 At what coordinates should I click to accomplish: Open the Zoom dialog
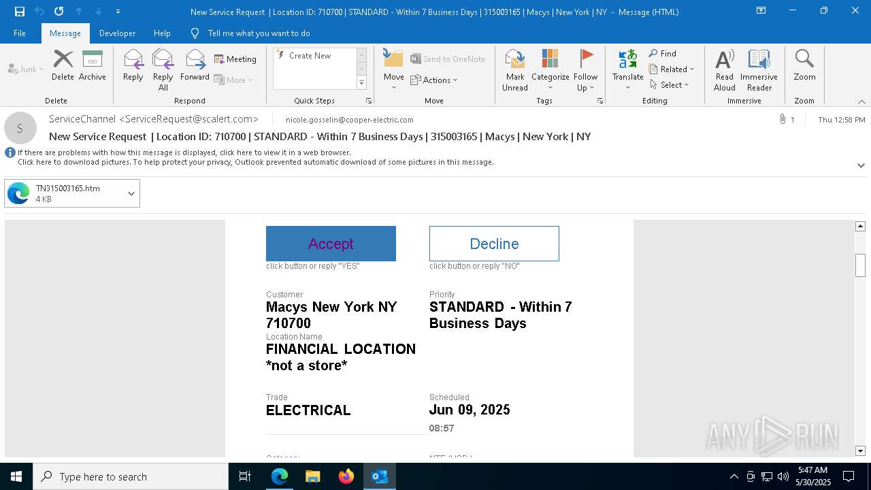[804, 66]
